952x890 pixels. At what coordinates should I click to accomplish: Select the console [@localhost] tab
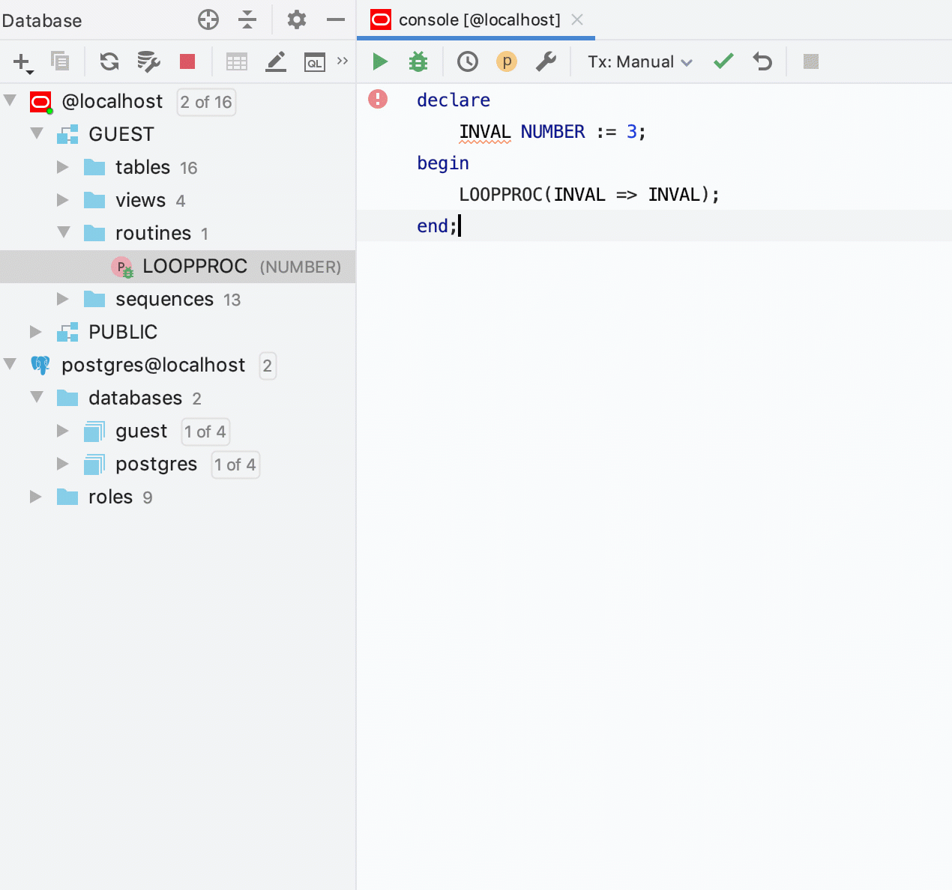(x=478, y=20)
